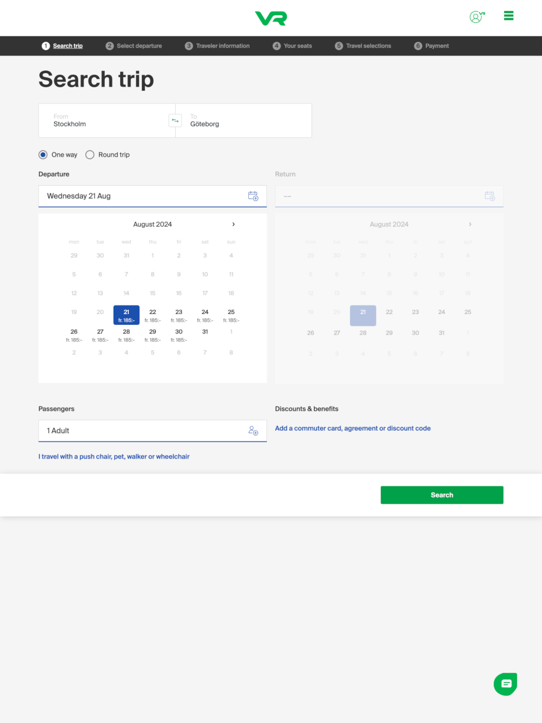Viewport: 542px width, 723px height.
Task: Go to next month in return calendar
Action: 470,224
